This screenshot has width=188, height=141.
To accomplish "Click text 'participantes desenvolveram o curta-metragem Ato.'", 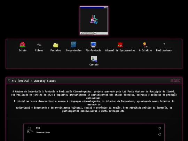I will pos(94,111).
